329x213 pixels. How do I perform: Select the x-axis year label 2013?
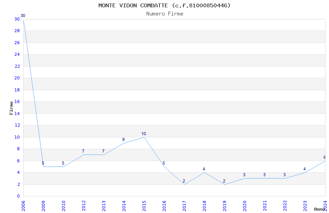pos(104,206)
